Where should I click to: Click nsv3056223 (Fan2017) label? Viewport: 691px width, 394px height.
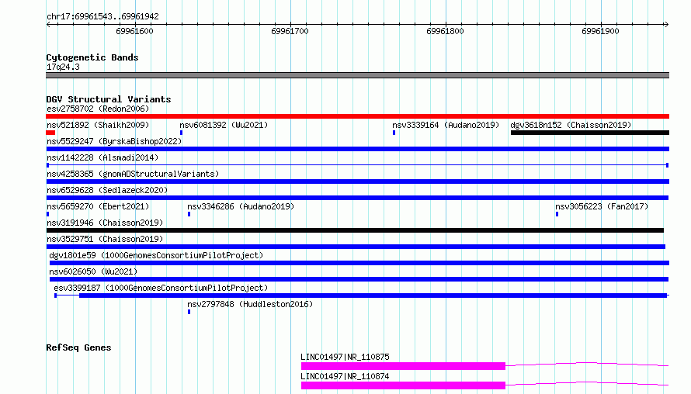(602, 206)
